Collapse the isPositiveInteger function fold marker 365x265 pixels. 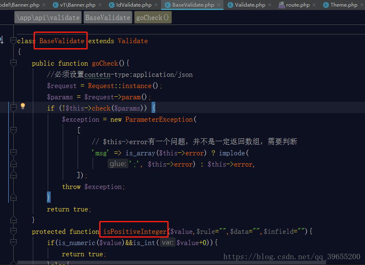[13, 231]
